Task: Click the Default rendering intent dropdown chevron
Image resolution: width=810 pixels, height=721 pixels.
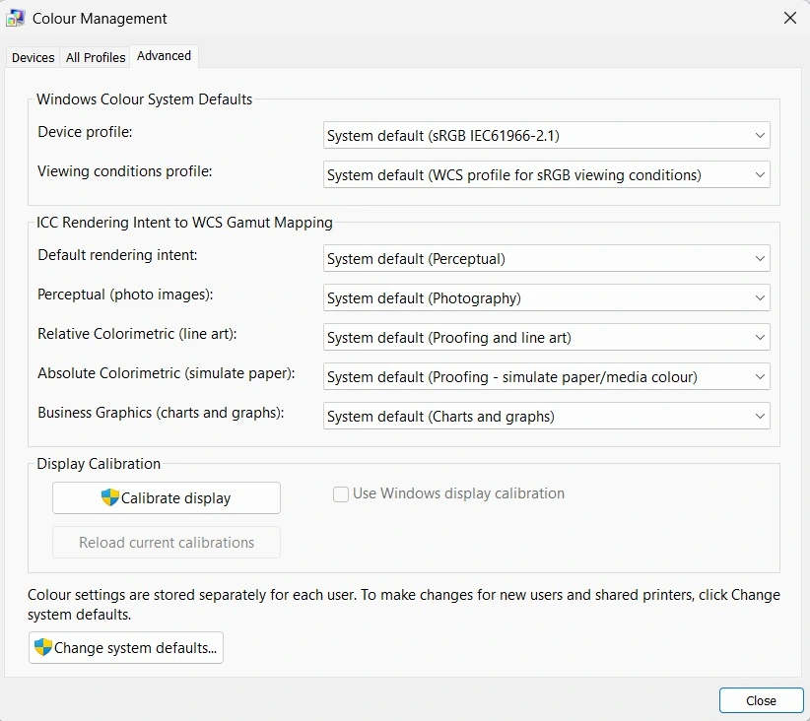Action: 760,258
